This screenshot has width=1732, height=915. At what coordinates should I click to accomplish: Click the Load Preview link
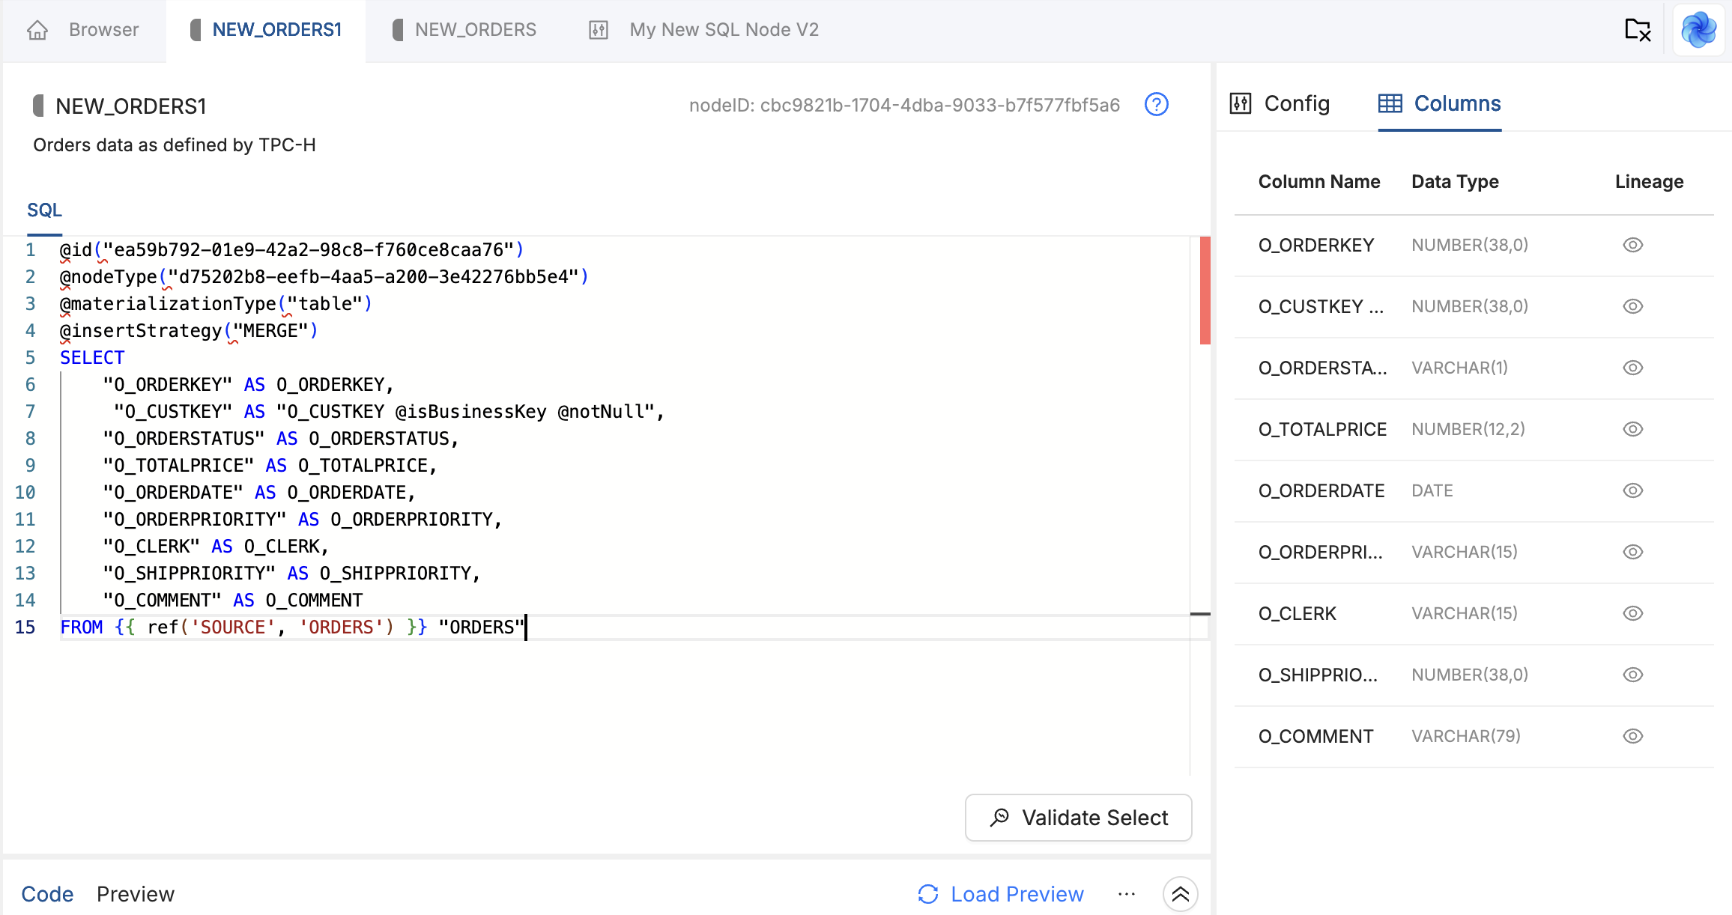(x=1017, y=894)
